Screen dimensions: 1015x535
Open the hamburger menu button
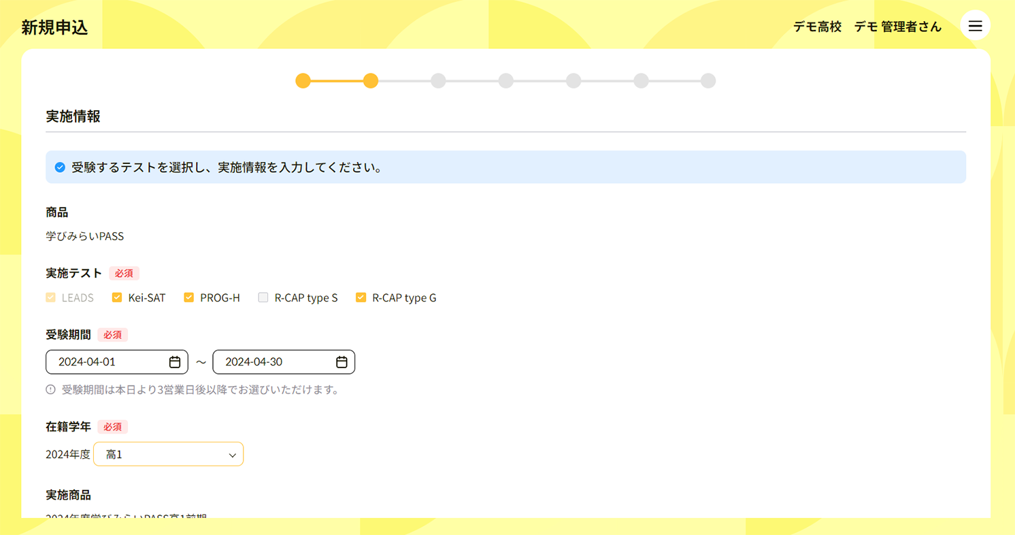click(975, 26)
